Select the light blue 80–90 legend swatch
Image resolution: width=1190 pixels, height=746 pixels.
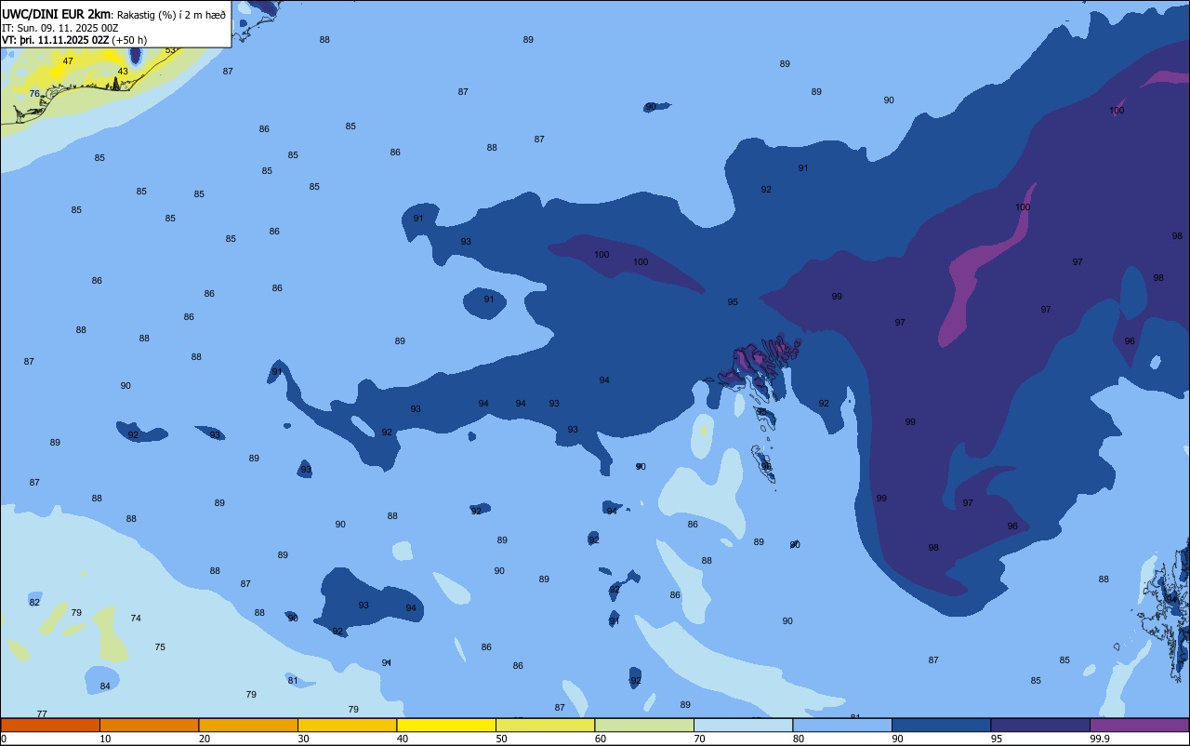point(842,725)
